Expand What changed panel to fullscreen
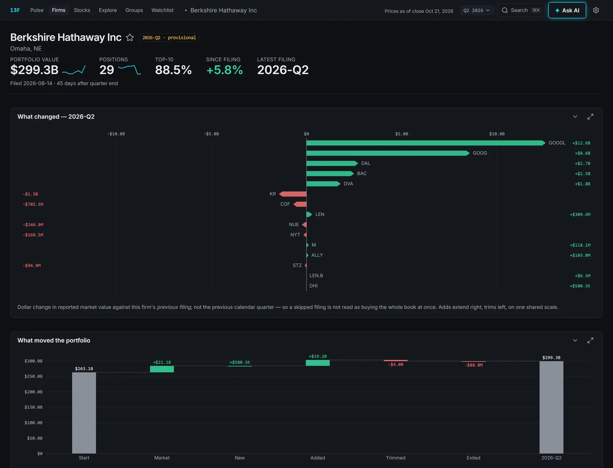 pyautogui.click(x=590, y=117)
